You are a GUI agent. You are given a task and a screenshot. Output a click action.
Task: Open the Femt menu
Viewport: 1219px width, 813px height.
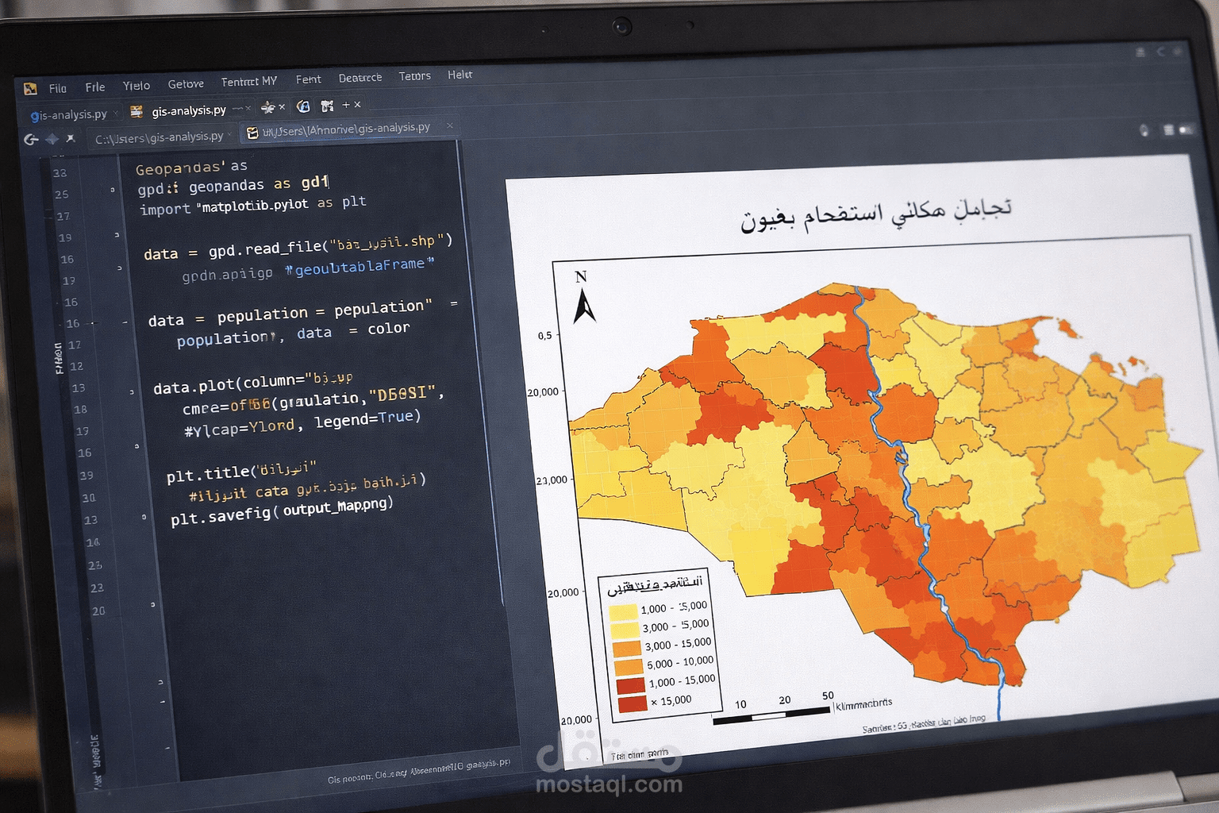coord(309,79)
